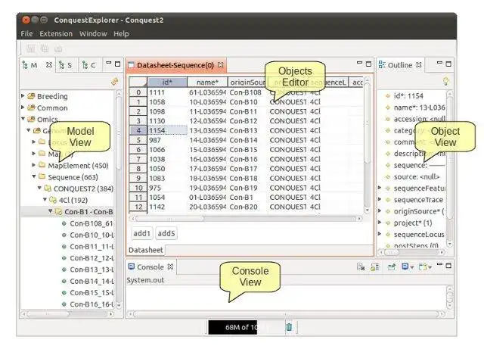The height and width of the screenshot is (349, 484).
Task: Switch to the C view tab
Action: coord(89,65)
